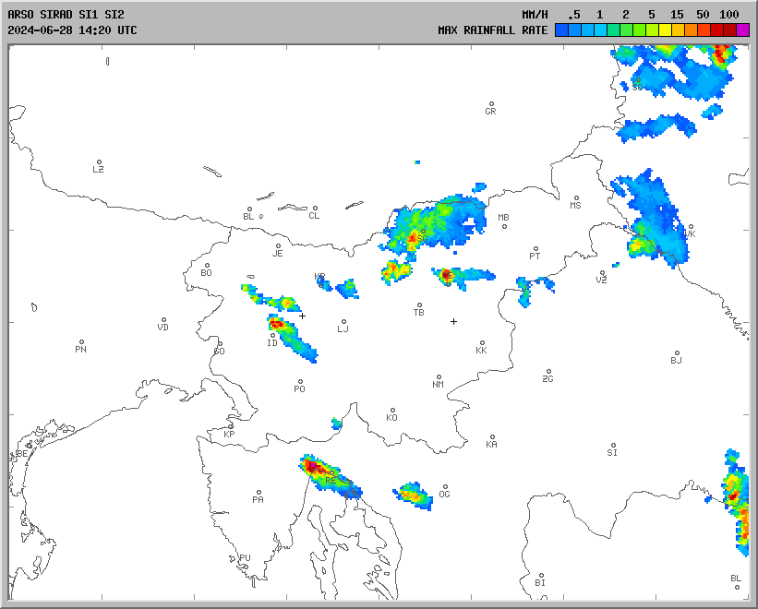Click the MS station label

point(575,206)
